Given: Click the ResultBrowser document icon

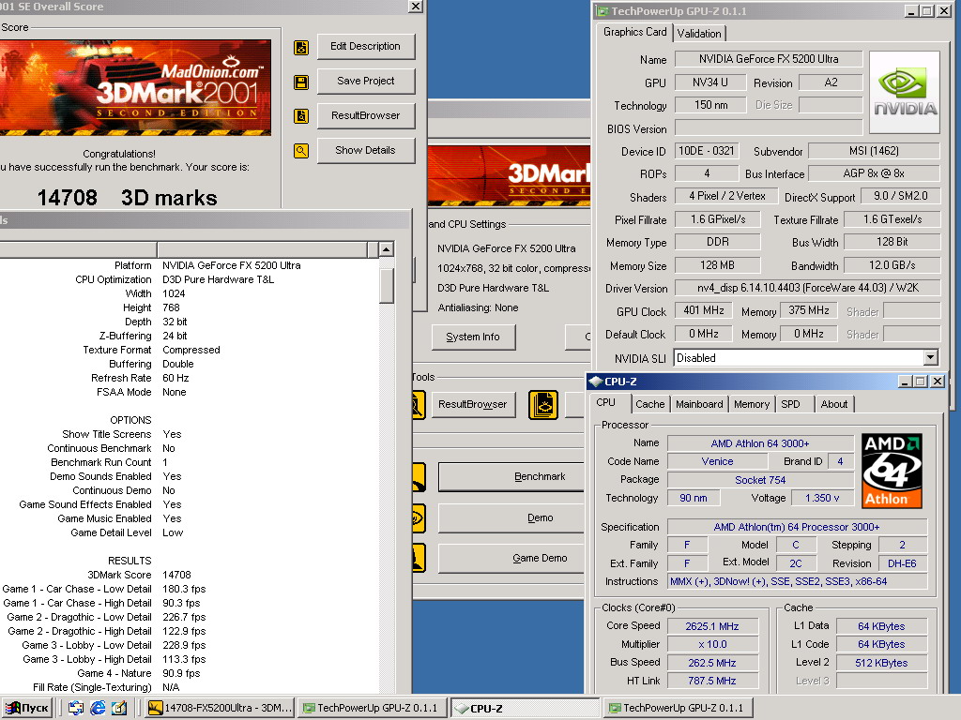Looking at the screenshot, I should (301, 115).
